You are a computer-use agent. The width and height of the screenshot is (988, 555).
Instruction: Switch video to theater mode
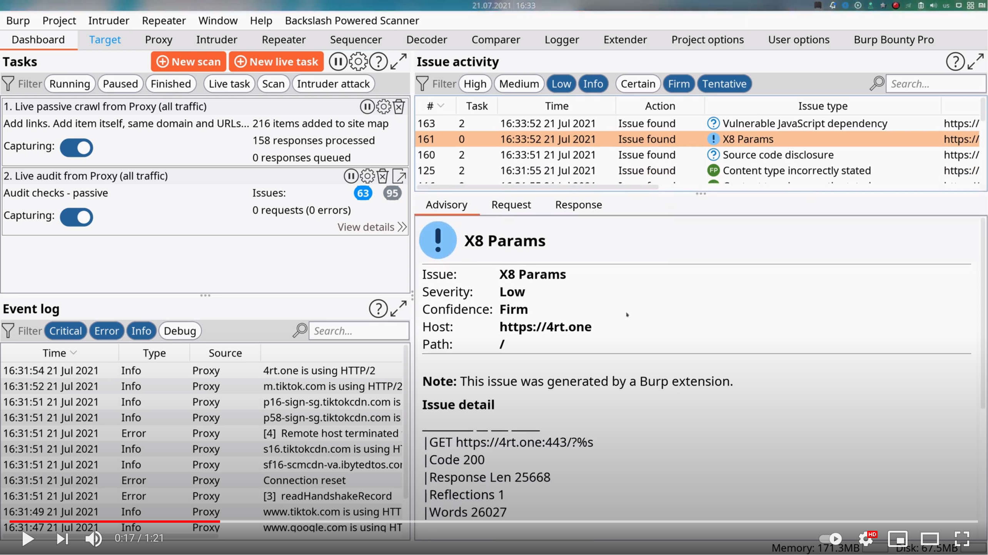930,538
